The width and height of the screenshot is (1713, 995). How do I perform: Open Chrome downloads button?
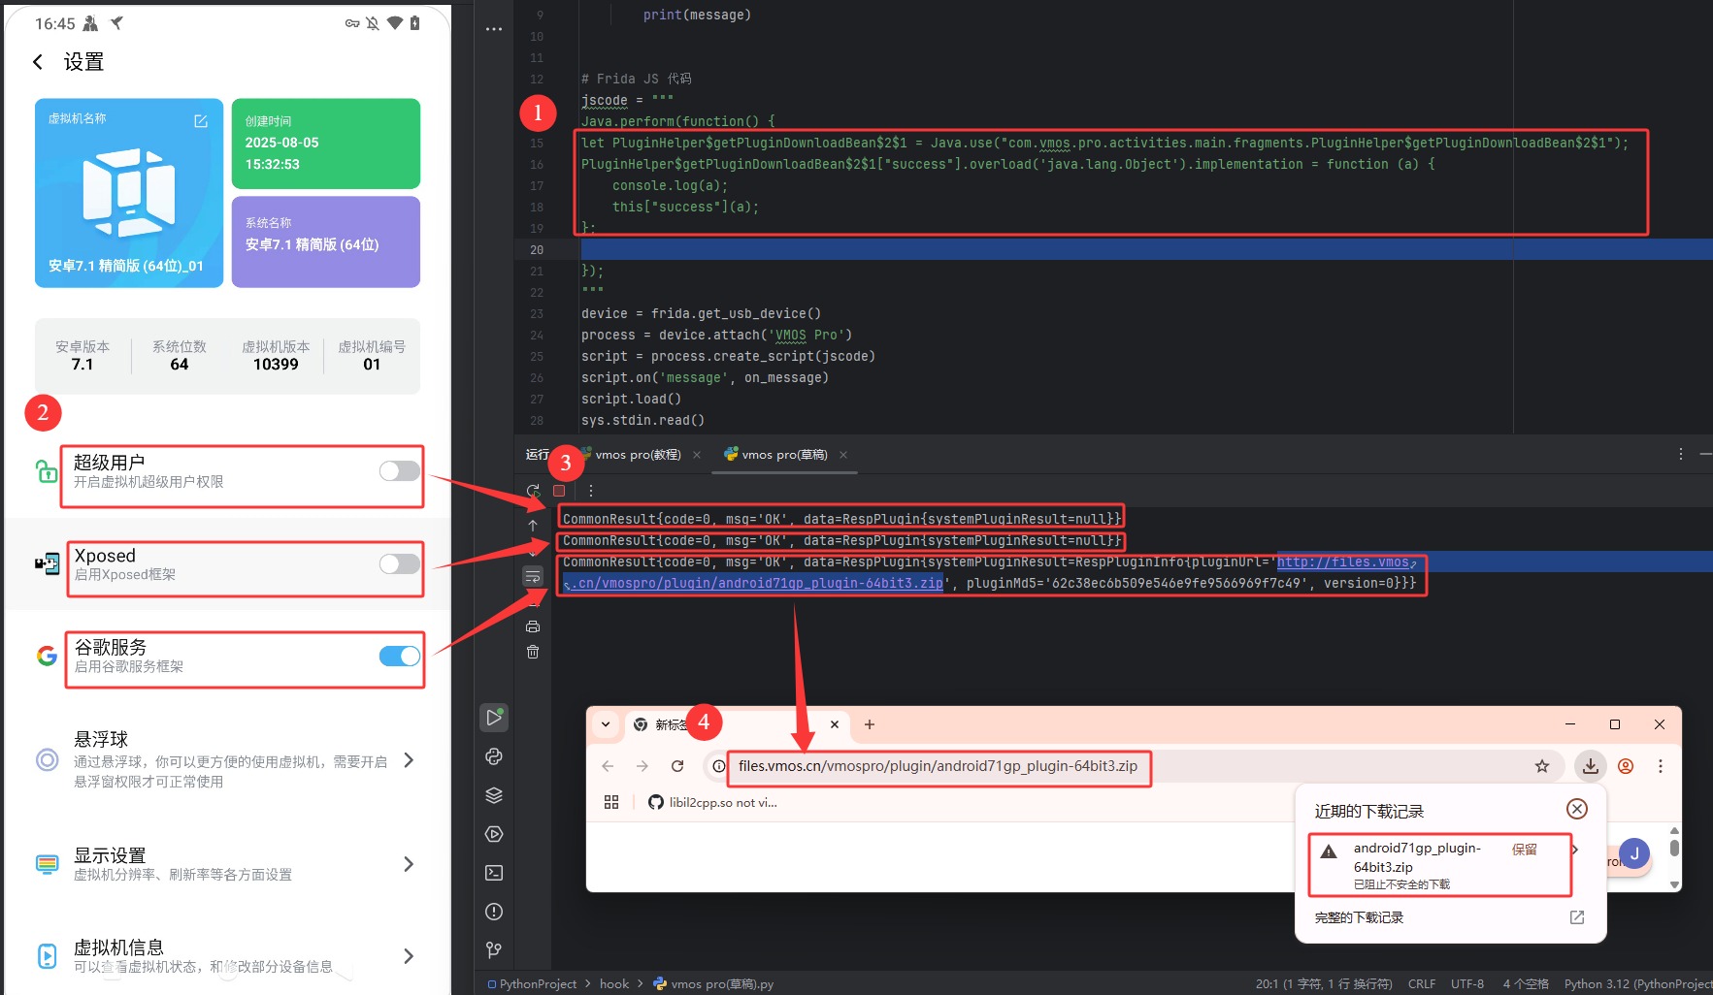click(1591, 766)
